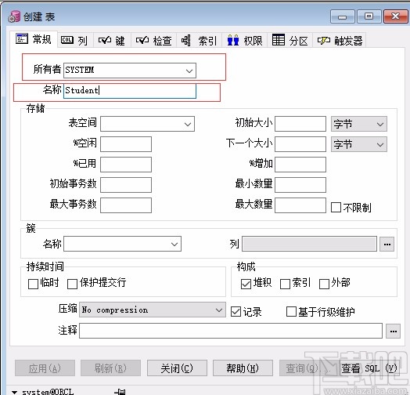
Task: Enable the 不限制 checkbox
Action: tap(336, 207)
